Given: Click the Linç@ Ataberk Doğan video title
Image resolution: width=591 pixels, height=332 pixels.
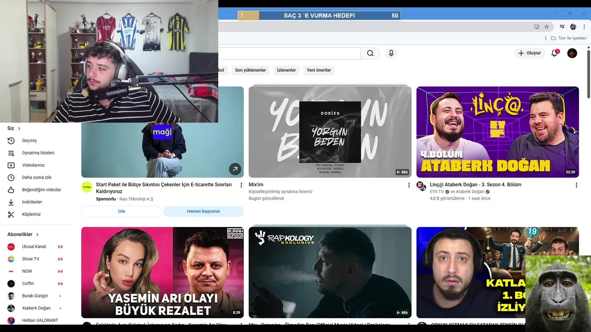Looking at the screenshot, I should click(476, 184).
